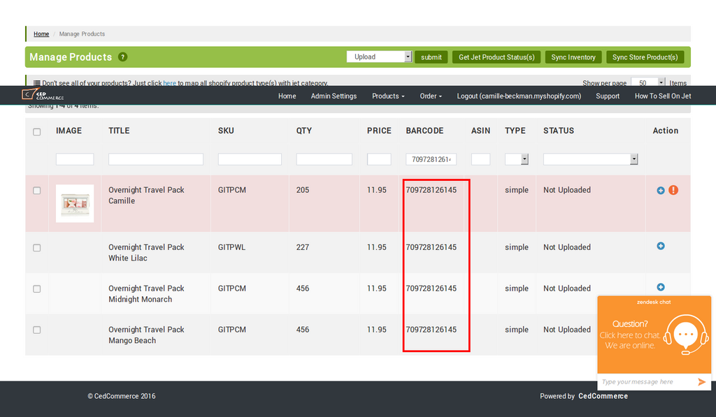Select the checkbox for Mango Beach product
The image size is (716, 417).
tap(37, 330)
